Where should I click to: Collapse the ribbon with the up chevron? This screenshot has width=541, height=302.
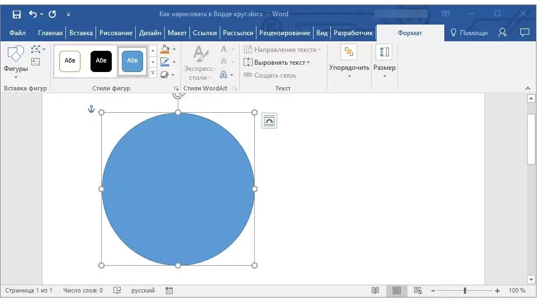pos(528,88)
